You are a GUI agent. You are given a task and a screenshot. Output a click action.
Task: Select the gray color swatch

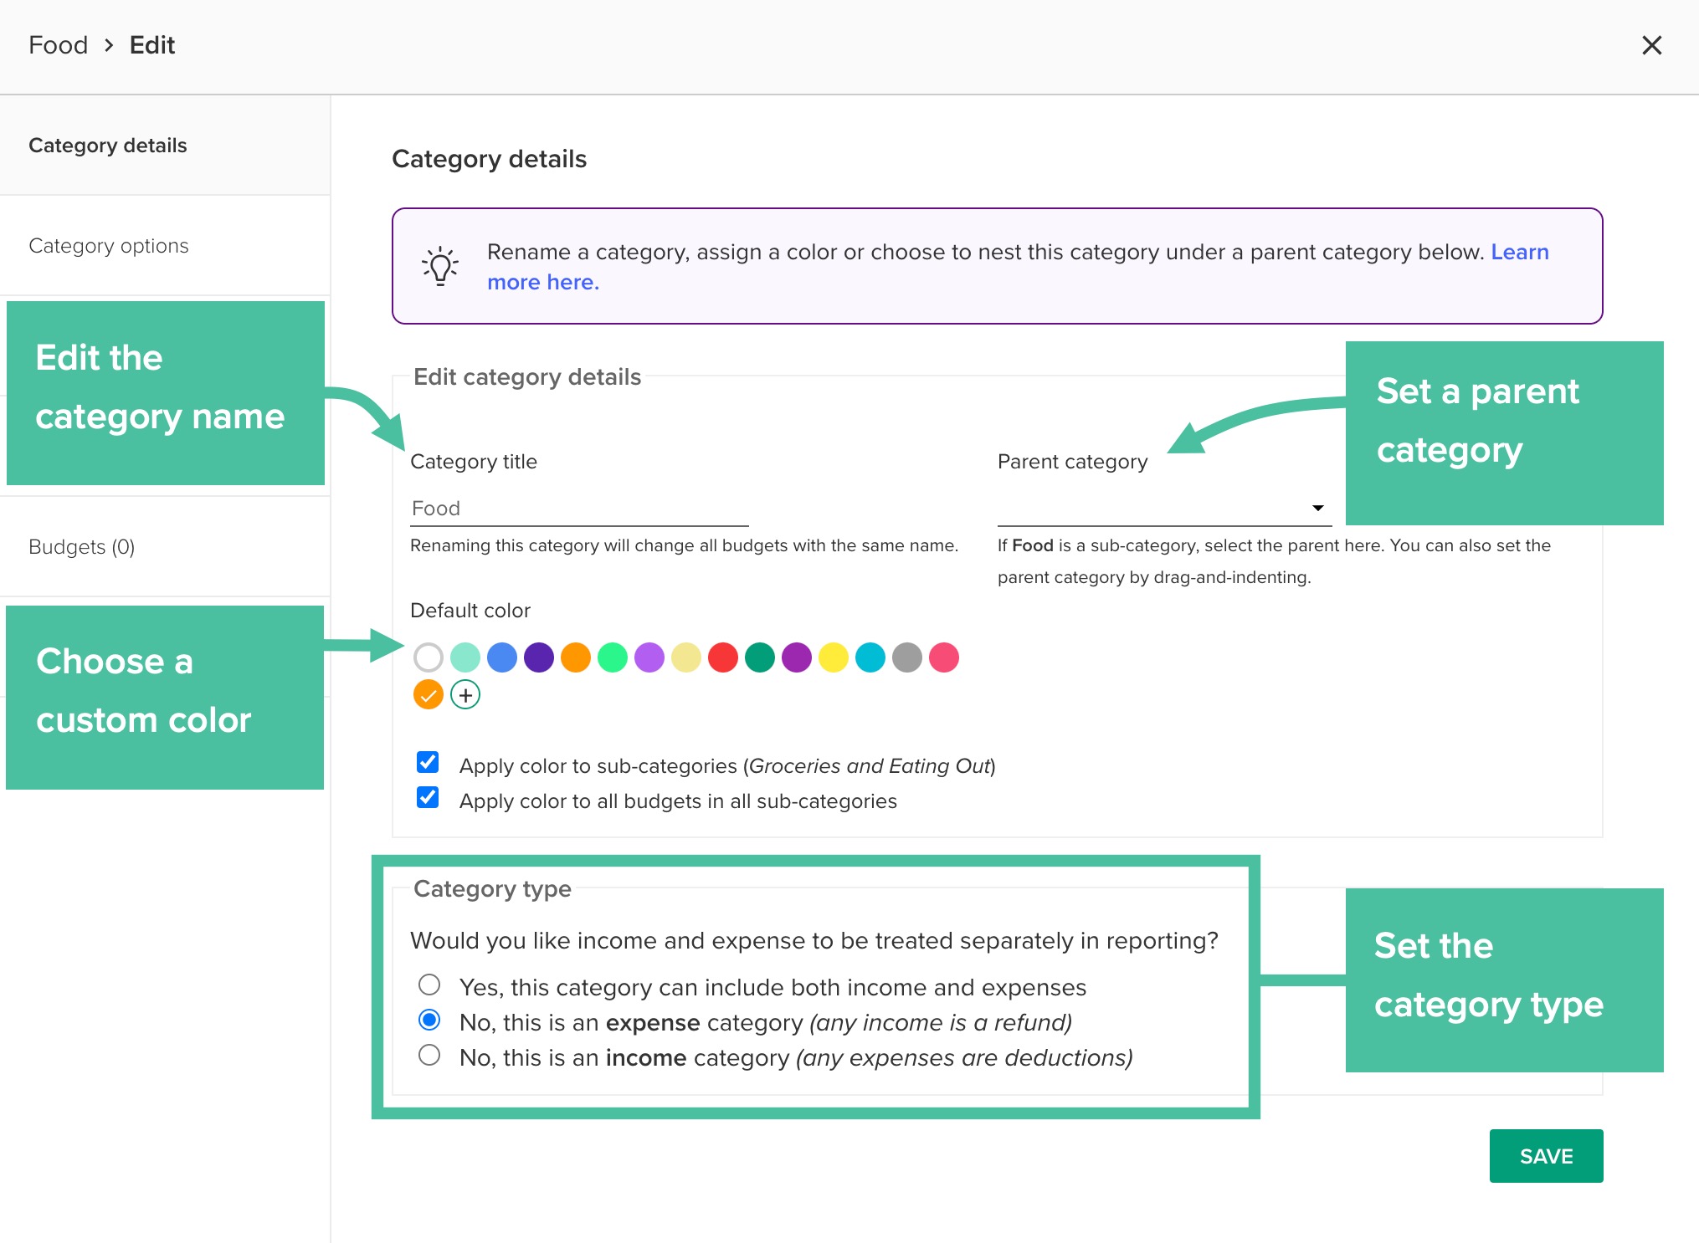[x=906, y=657]
